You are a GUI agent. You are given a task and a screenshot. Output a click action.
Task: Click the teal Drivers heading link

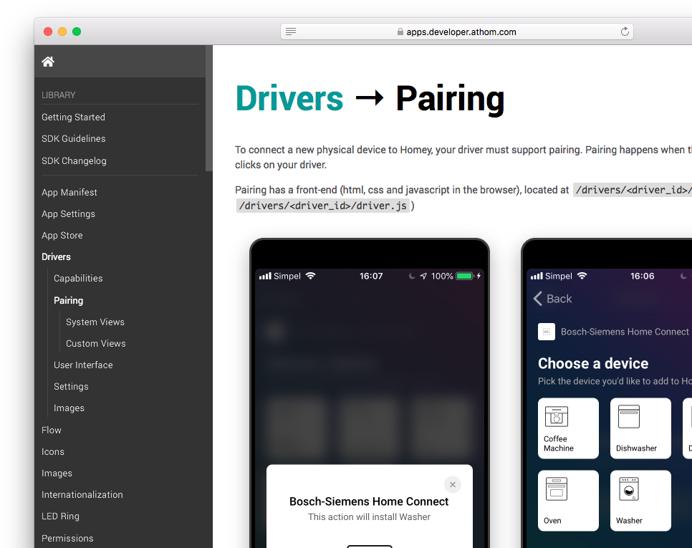pos(289,99)
